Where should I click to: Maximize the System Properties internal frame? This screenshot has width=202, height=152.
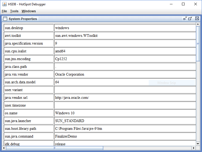point(190,18)
